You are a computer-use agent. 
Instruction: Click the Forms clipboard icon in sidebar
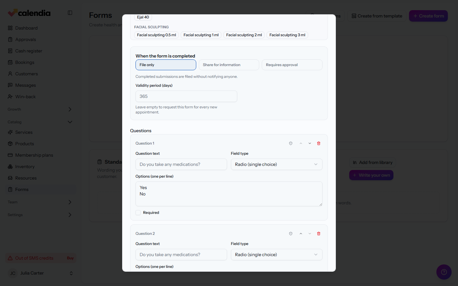[10, 189]
